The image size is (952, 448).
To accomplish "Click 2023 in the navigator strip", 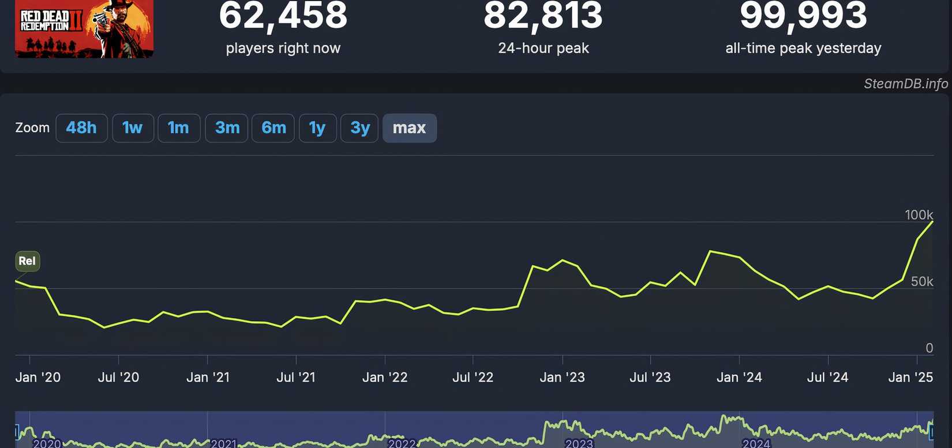I will [579, 443].
